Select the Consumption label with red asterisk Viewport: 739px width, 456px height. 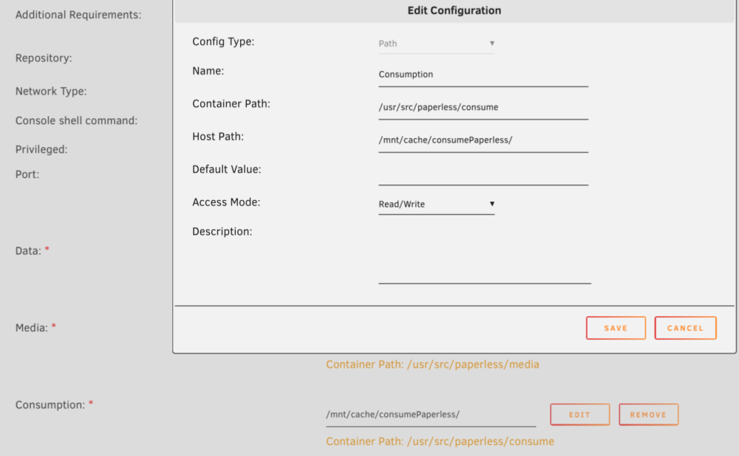click(x=54, y=404)
